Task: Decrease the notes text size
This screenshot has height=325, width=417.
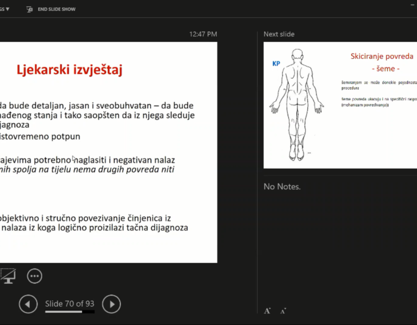Action: point(283,311)
